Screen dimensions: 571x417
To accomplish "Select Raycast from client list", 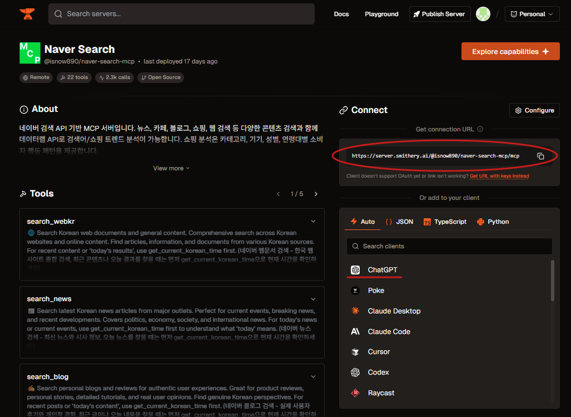I will click(x=449, y=393).
